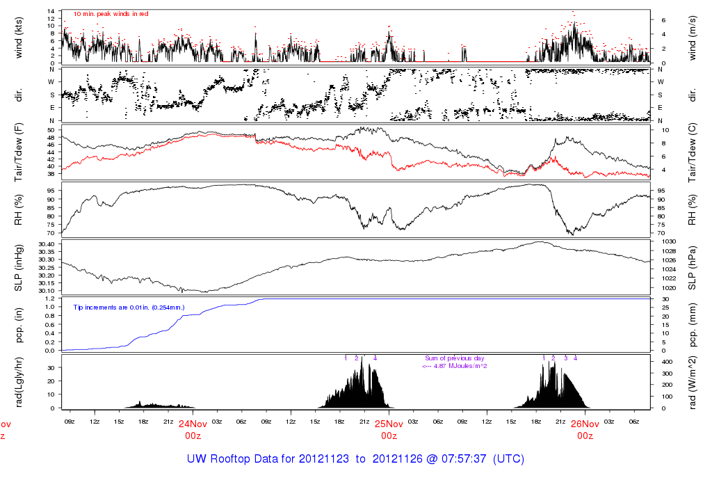Select the "wind (kts)" axis label

tap(19, 38)
